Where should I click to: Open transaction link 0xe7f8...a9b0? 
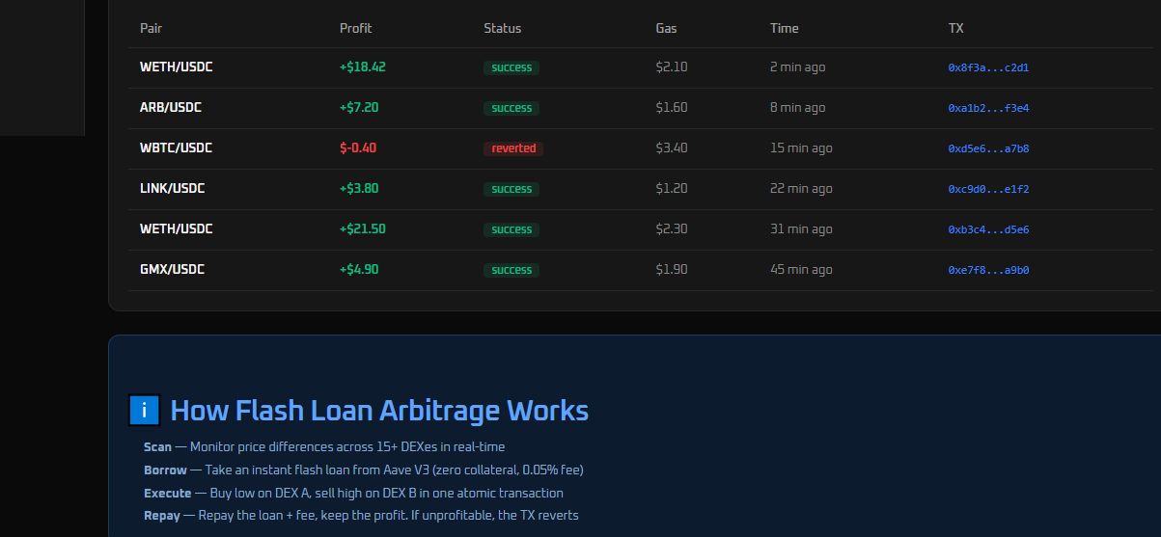coord(988,270)
